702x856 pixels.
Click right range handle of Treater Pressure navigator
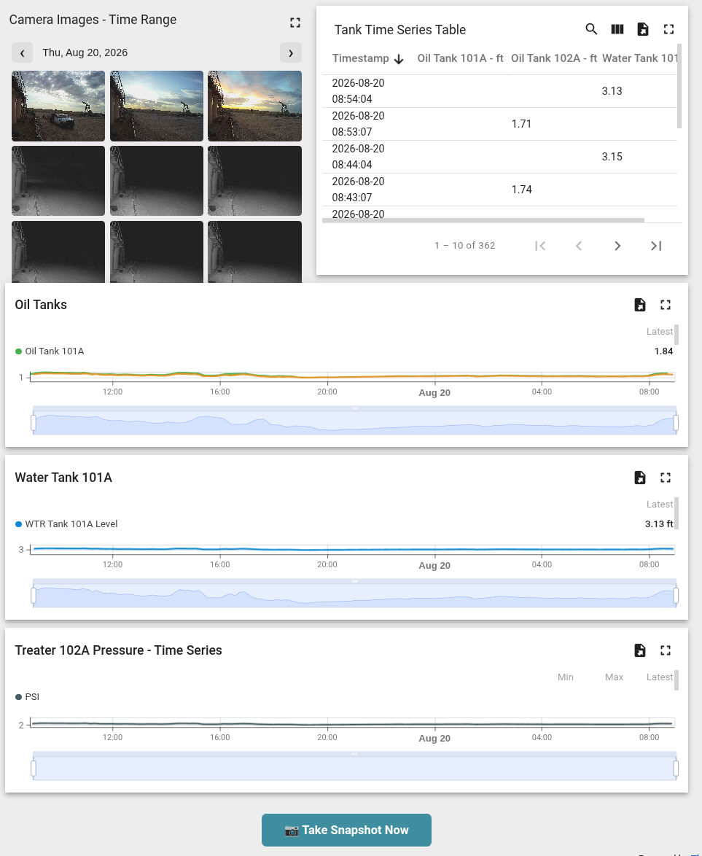tap(676, 769)
